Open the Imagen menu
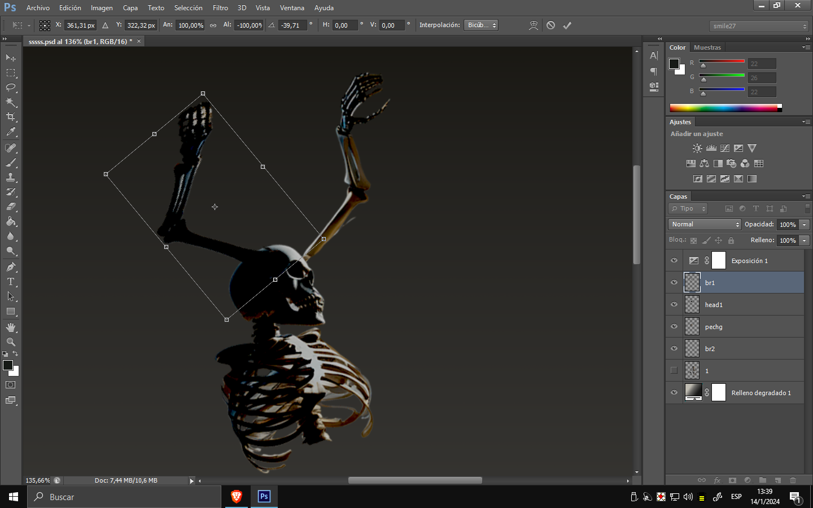Image resolution: width=813 pixels, height=508 pixels. click(102, 8)
